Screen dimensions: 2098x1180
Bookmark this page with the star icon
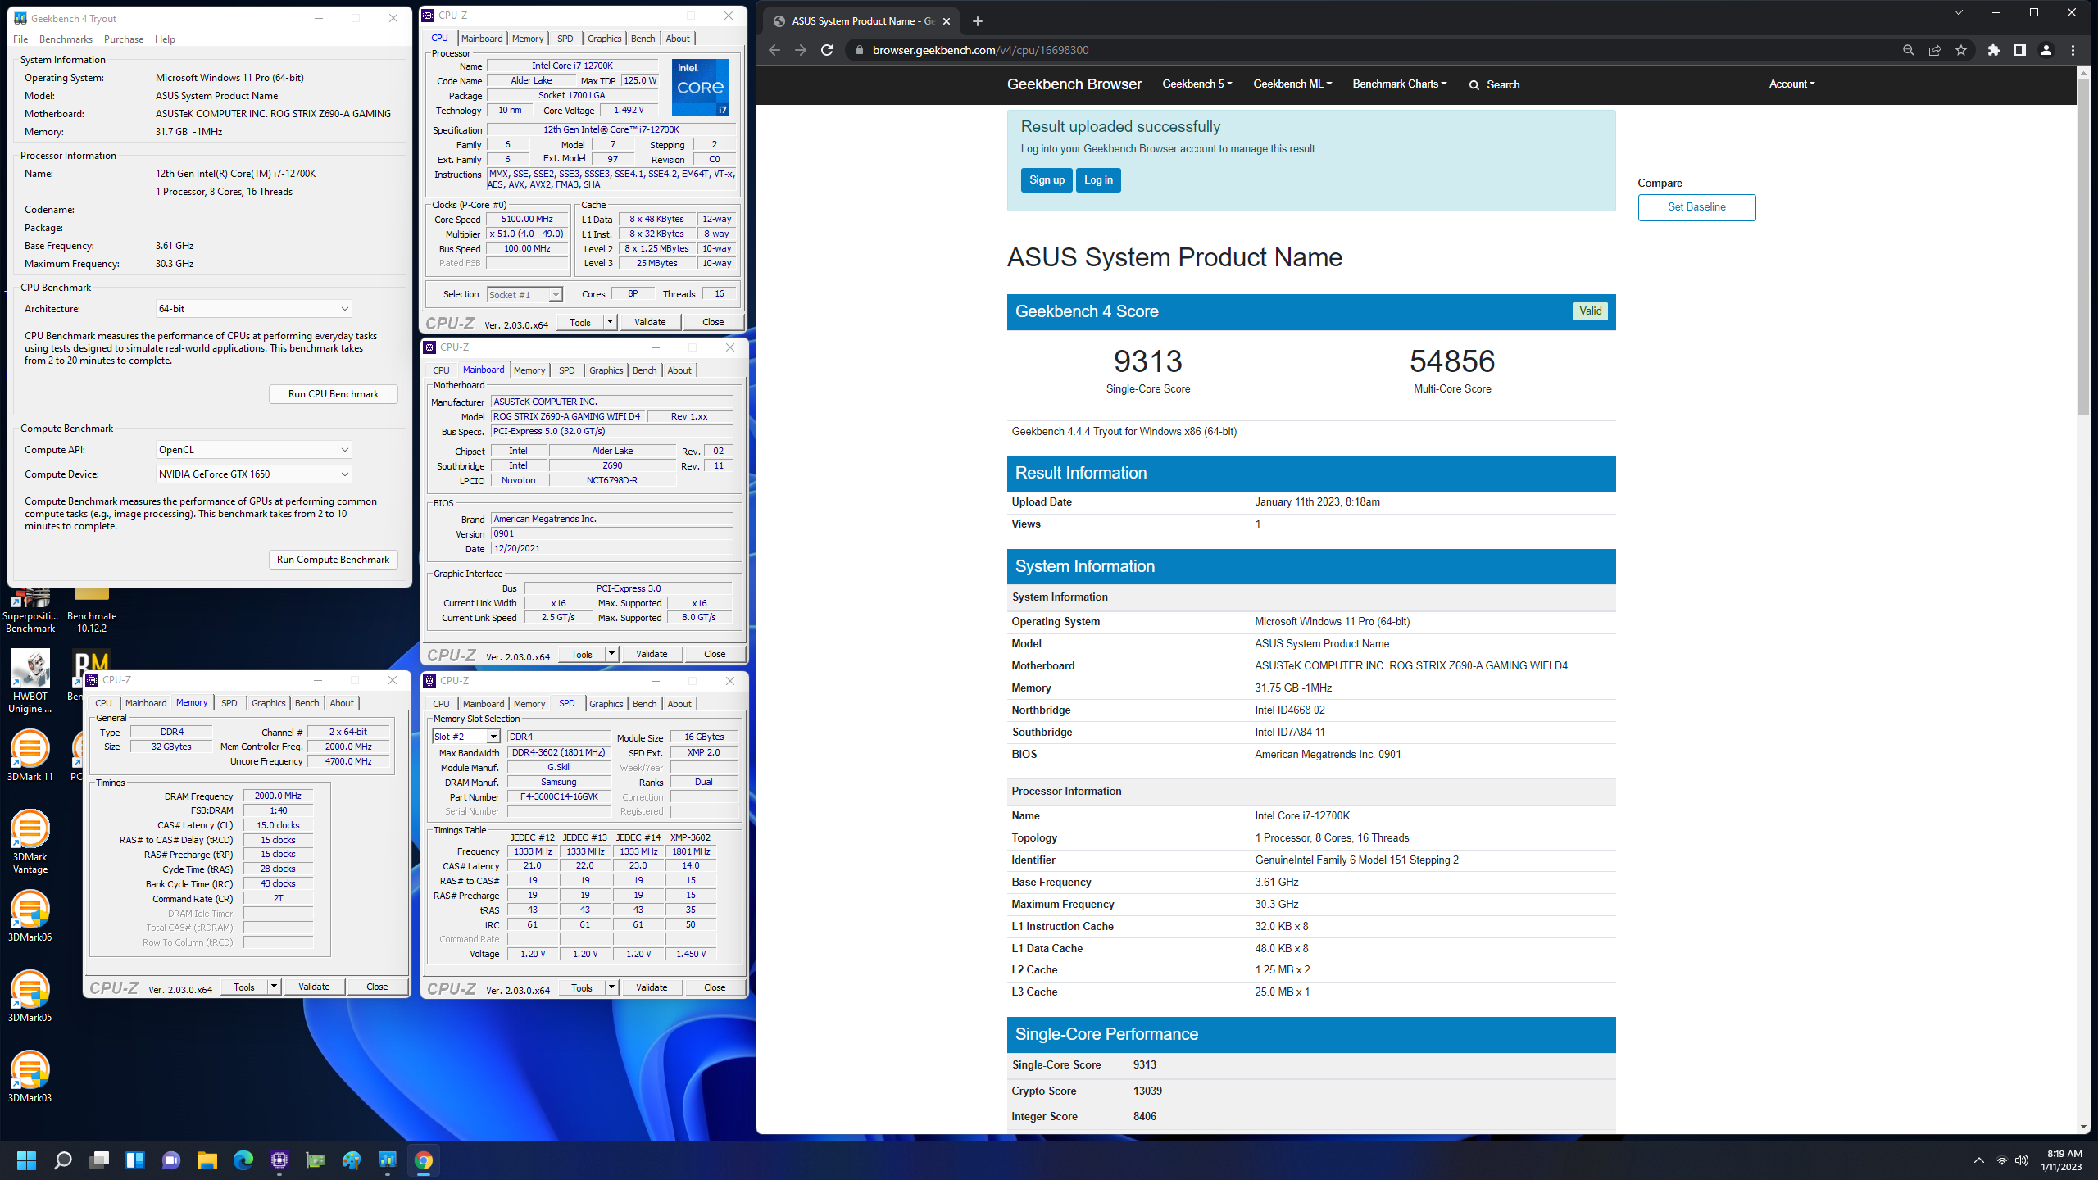point(1961,50)
